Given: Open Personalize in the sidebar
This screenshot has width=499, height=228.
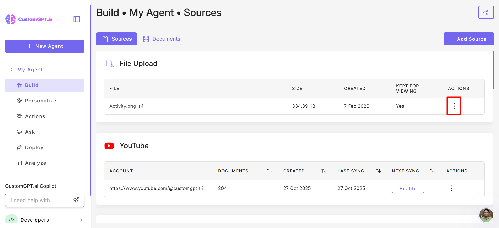Looking at the screenshot, I should (x=41, y=101).
